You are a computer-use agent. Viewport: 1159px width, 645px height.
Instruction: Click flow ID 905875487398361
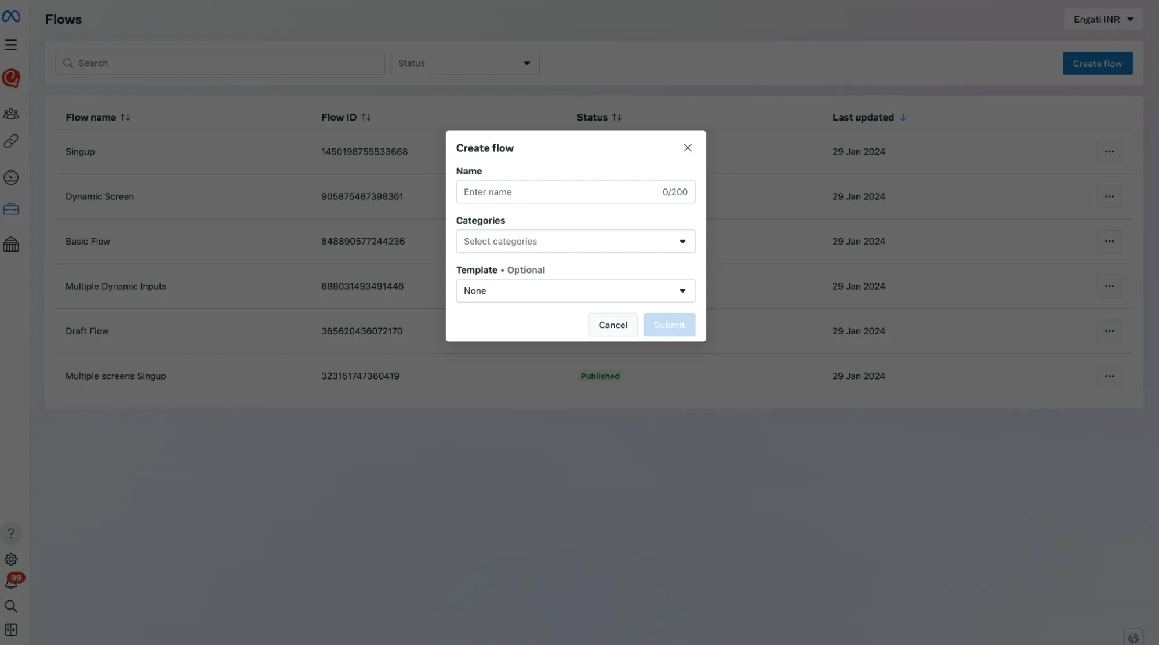(362, 196)
